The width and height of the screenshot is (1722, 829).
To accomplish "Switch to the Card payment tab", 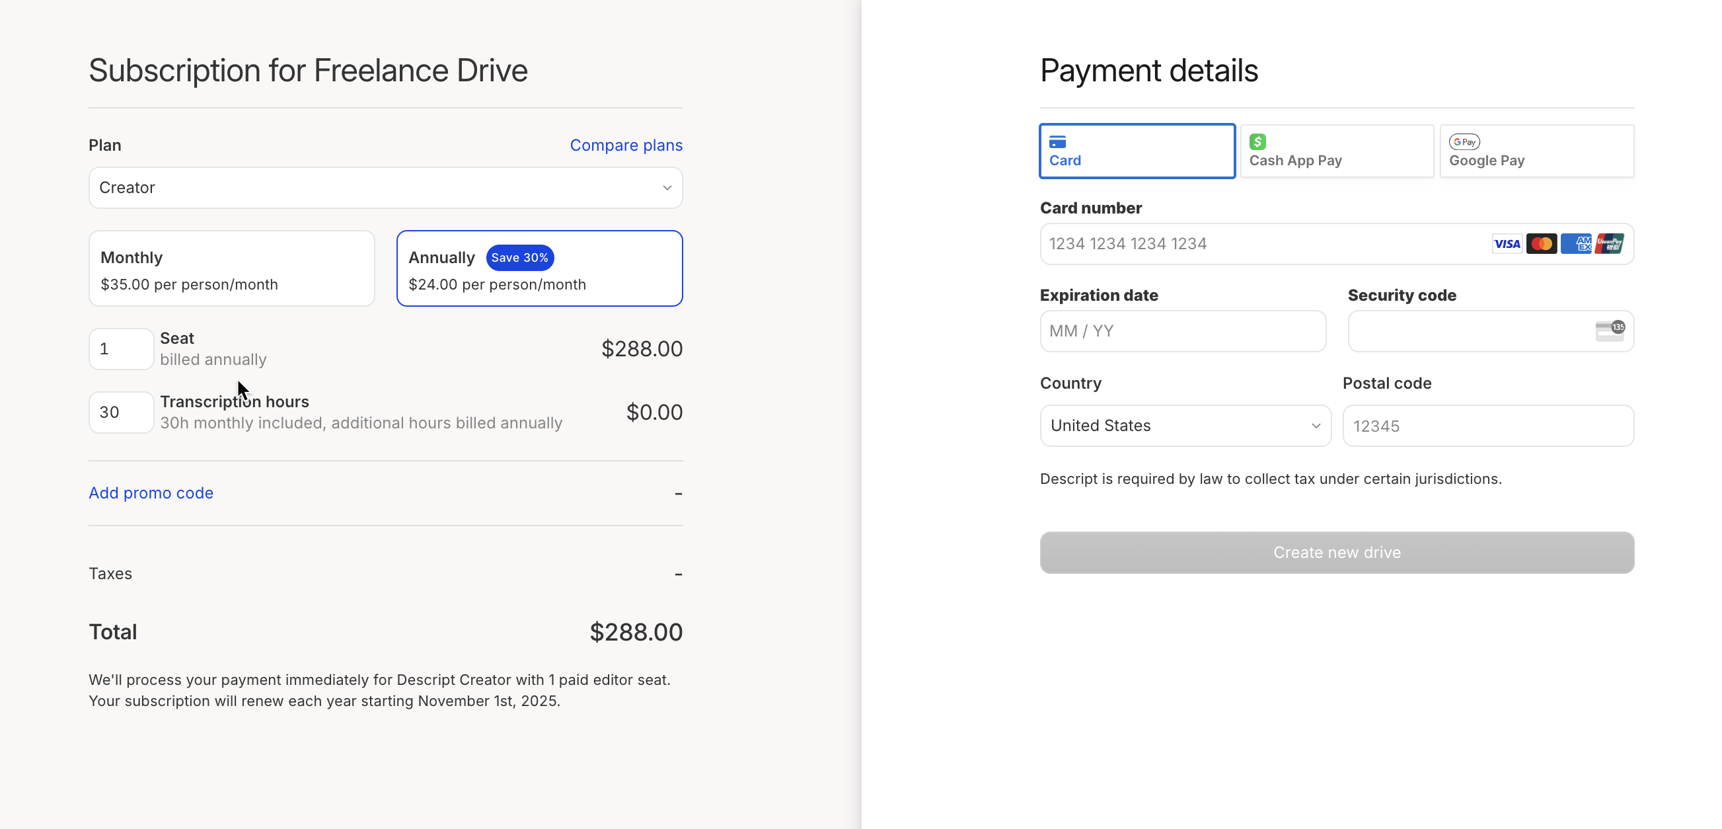I will click(x=1137, y=151).
